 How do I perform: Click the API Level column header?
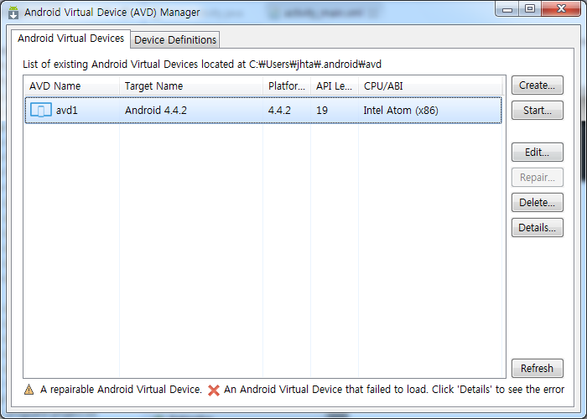tap(335, 86)
